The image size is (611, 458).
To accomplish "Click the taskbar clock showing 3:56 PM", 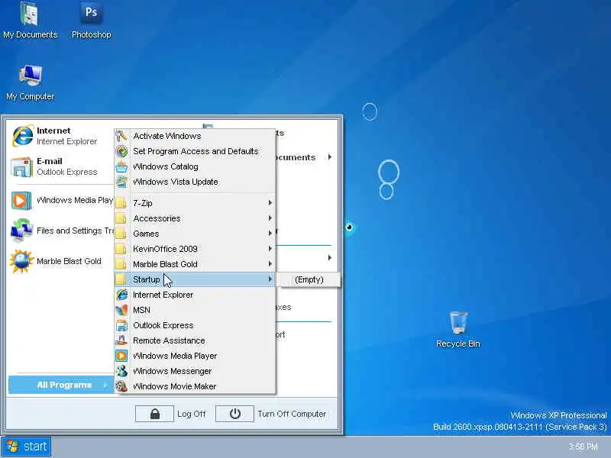I will pyautogui.click(x=583, y=447).
